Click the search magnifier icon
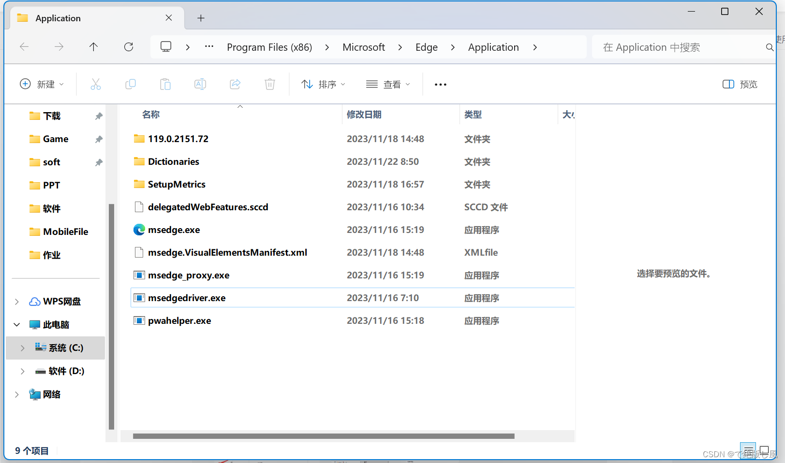This screenshot has width=785, height=463. 770,47
